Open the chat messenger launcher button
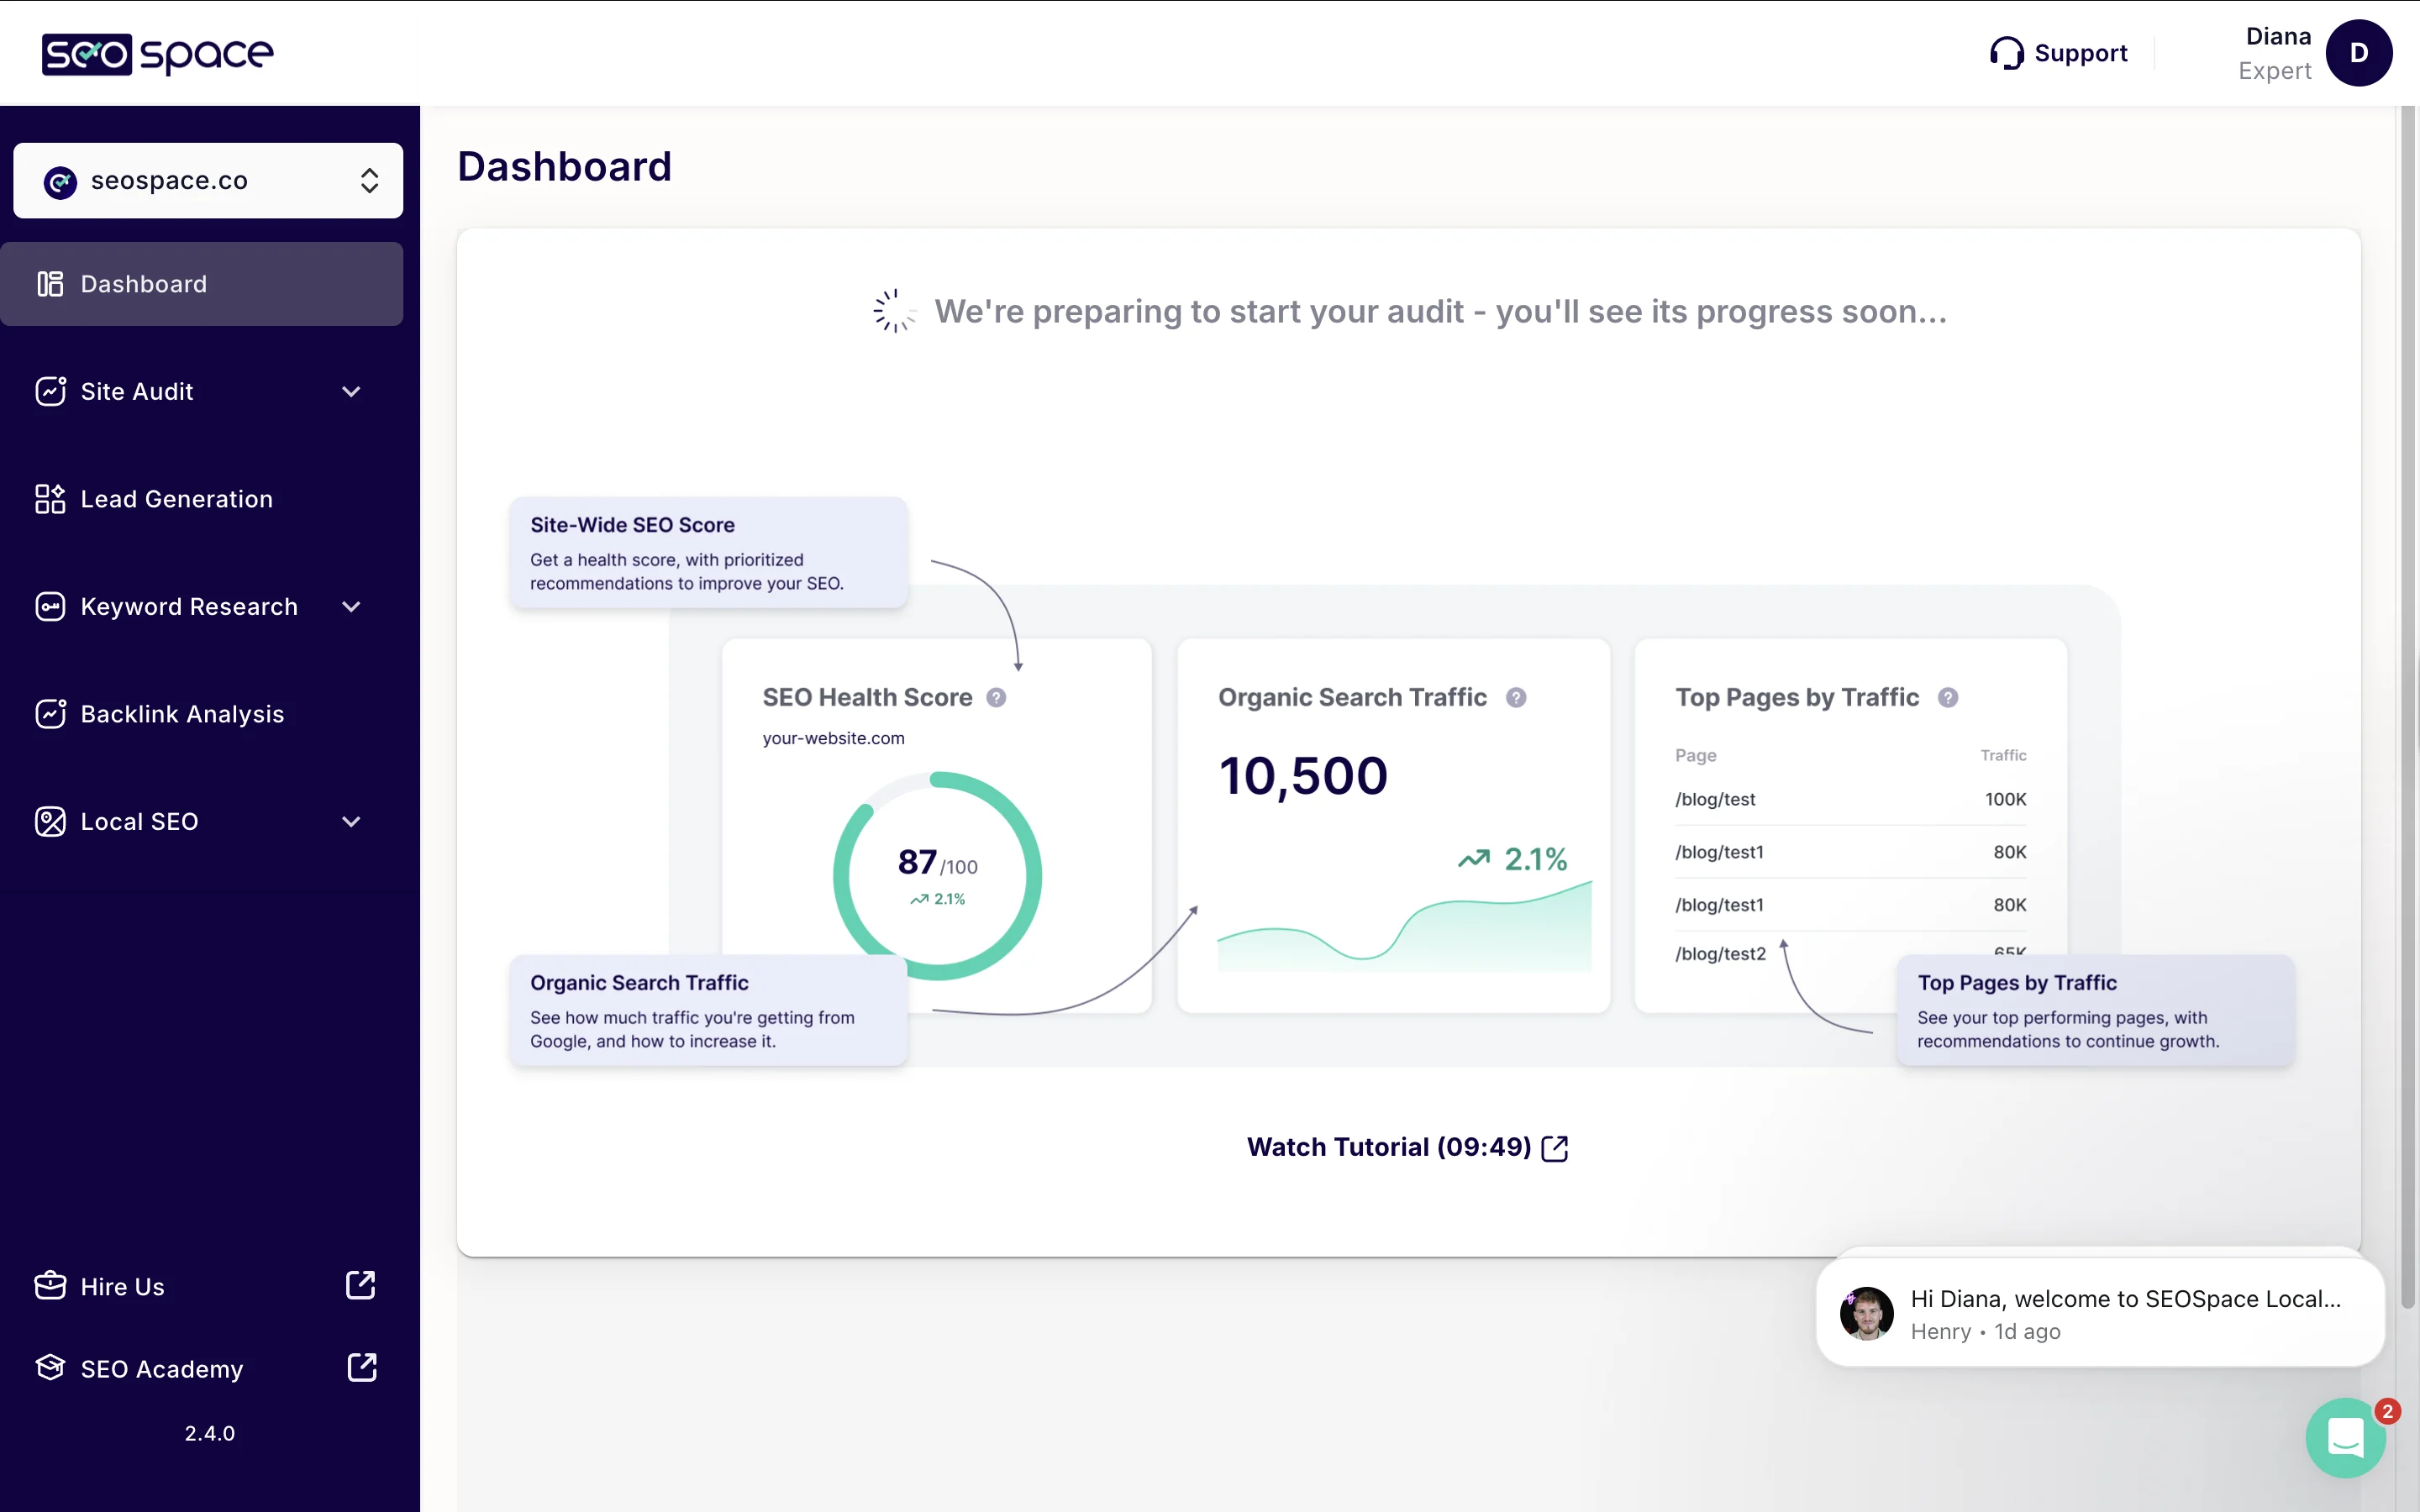Image resolution: width=2420 pixels, height=1512 pixels. (2345, 1438)
